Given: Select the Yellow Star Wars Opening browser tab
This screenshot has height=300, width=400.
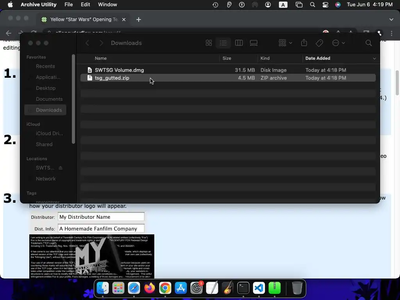Looking at the screenshot, I should click(84, 20).
